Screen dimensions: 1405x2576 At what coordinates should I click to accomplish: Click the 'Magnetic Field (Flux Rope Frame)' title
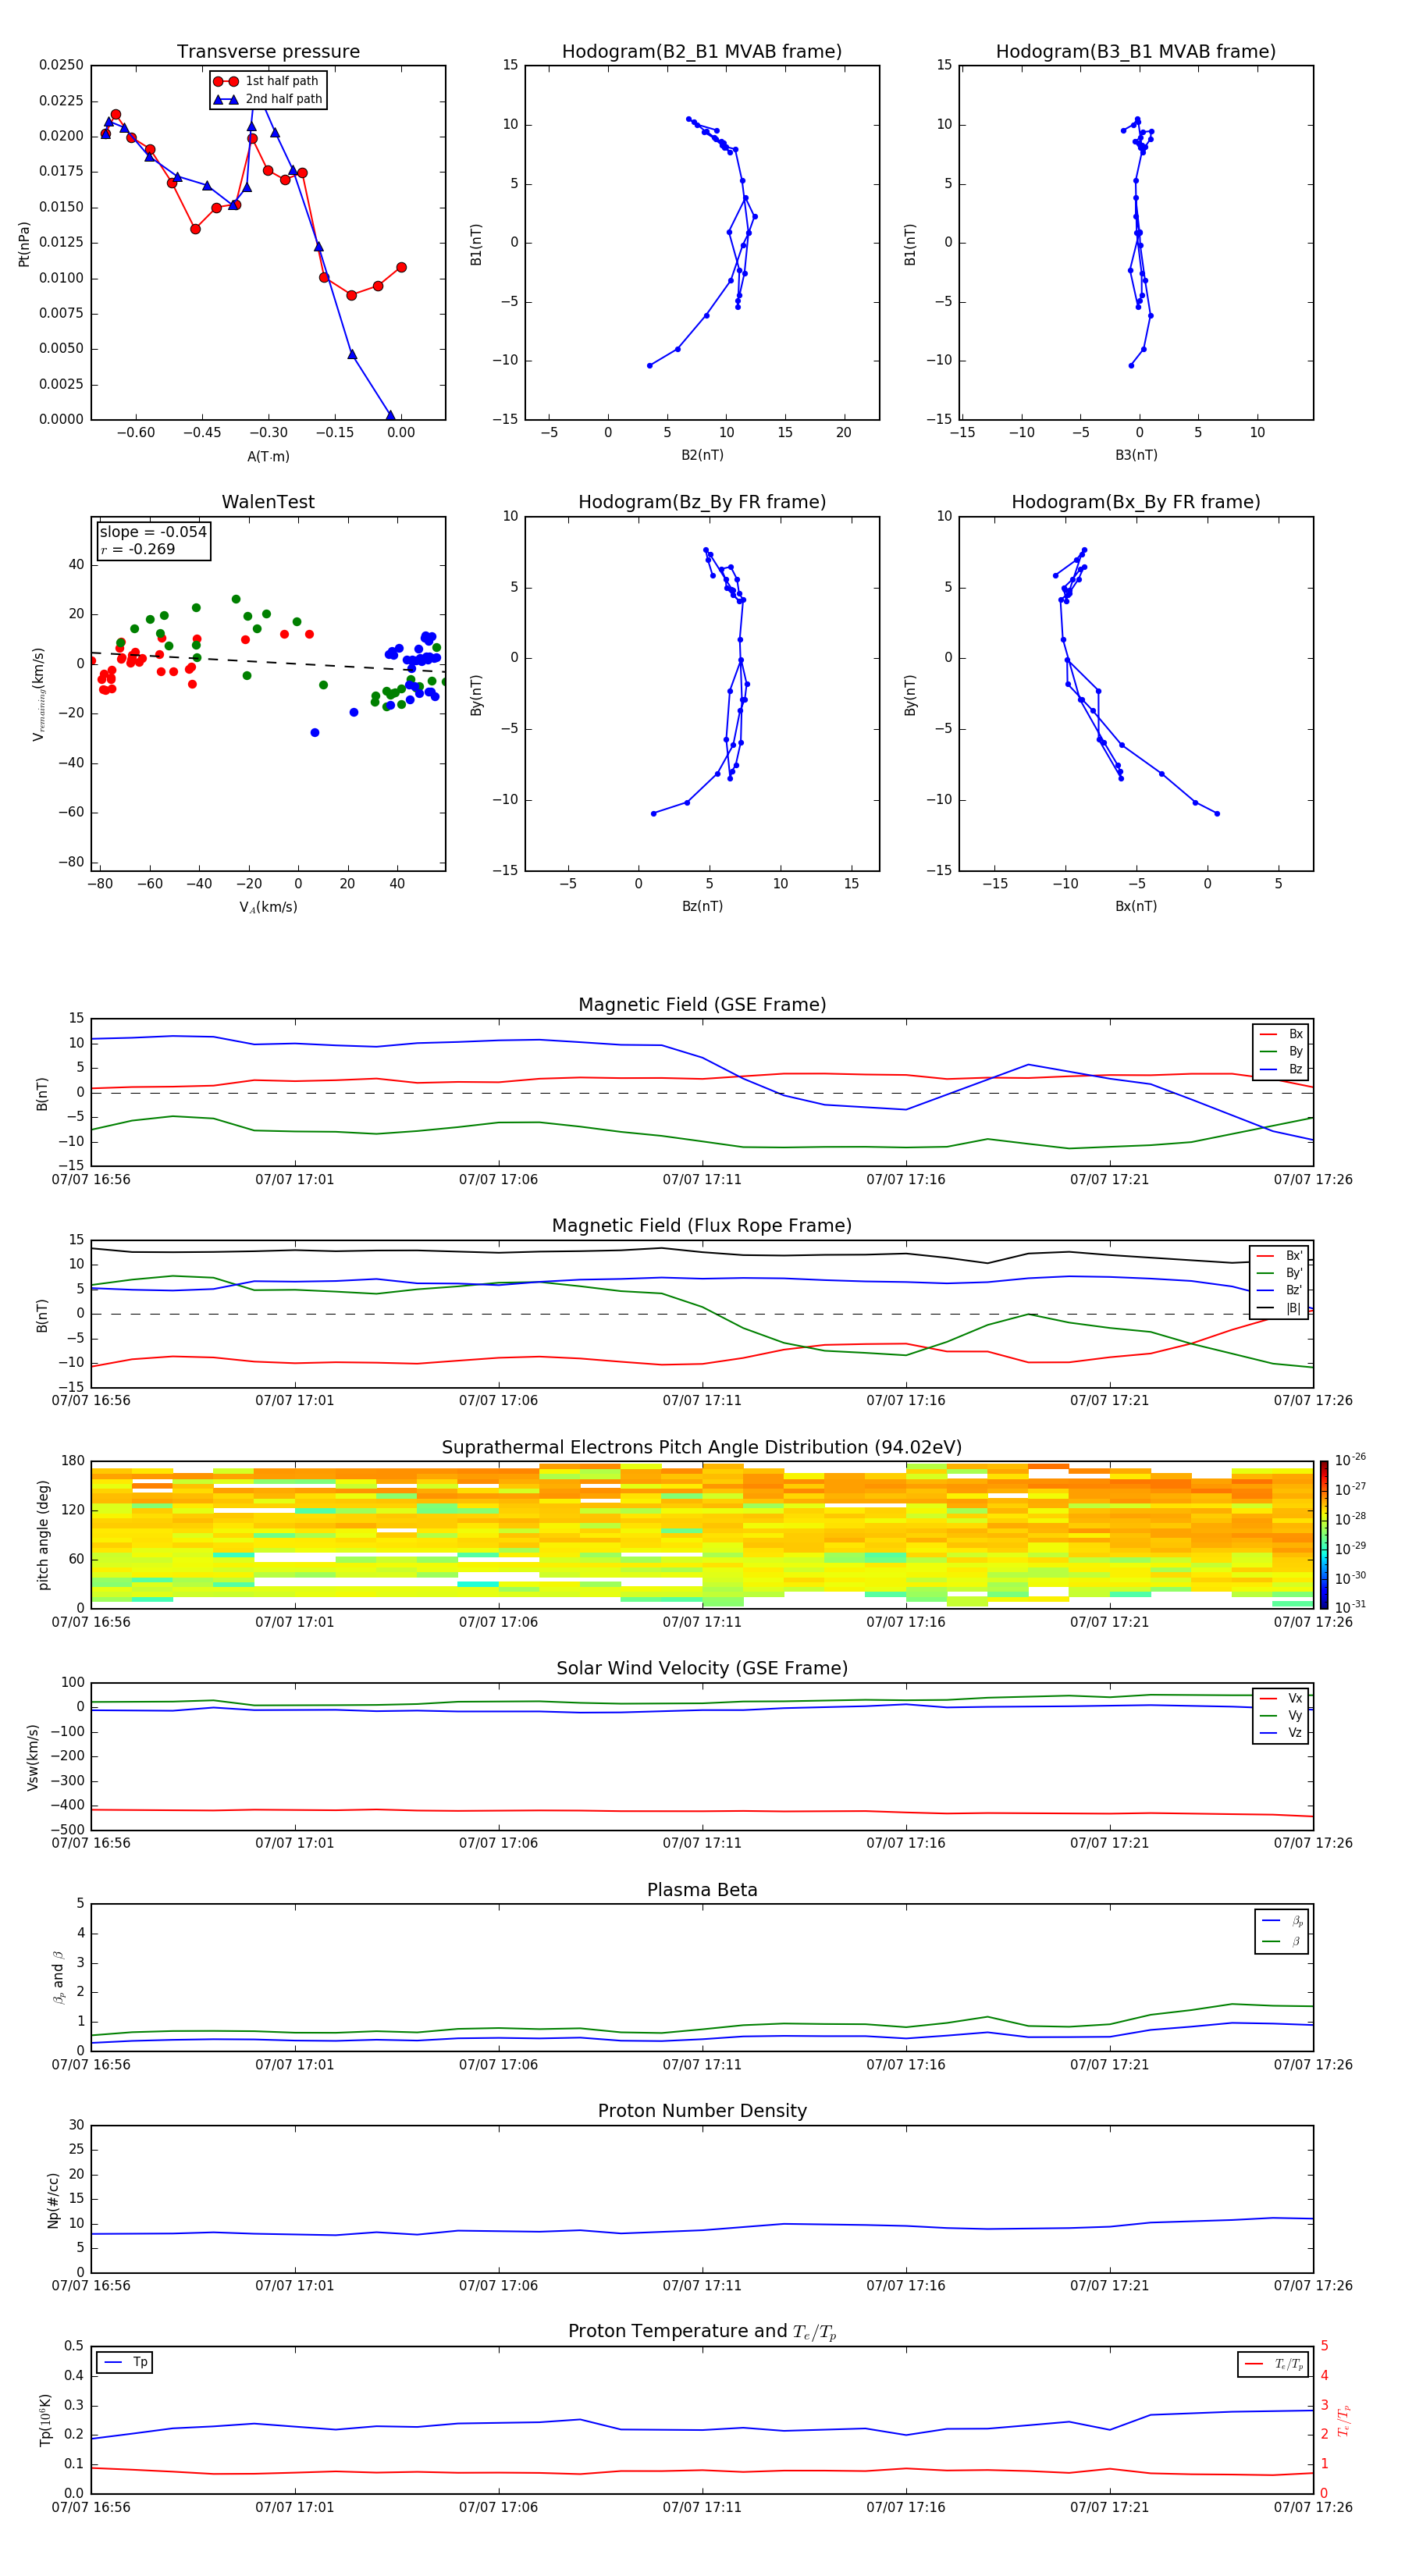coord(702,1226)
